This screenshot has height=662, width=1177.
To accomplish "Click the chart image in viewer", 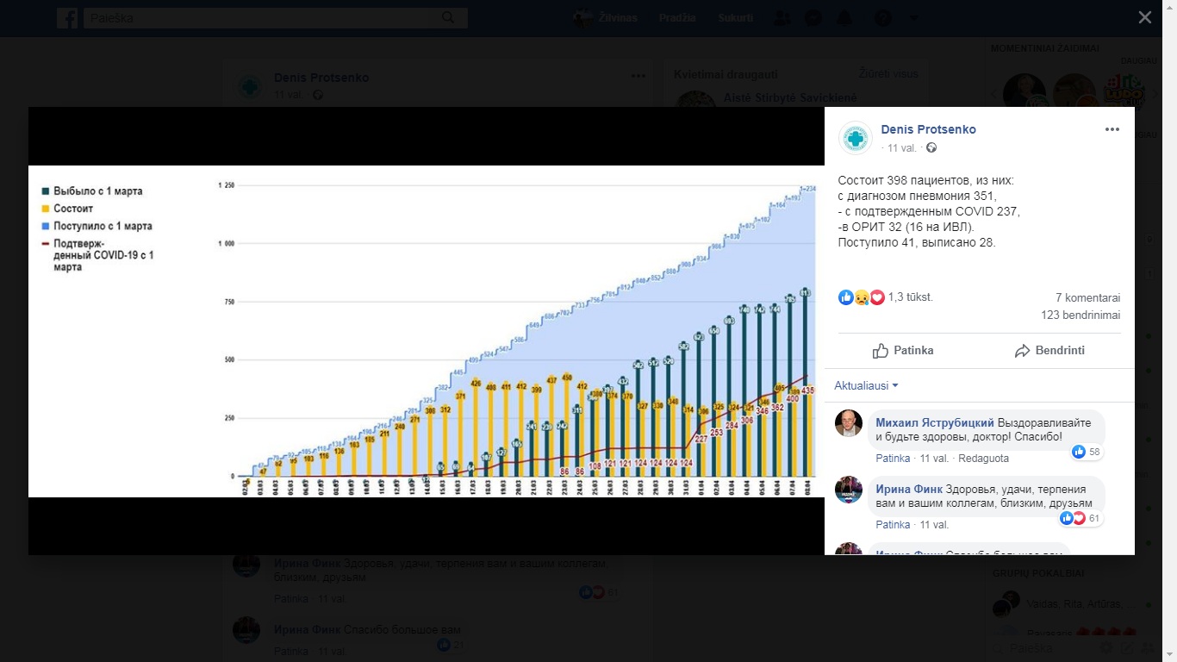I will click(x=427, y=331).
